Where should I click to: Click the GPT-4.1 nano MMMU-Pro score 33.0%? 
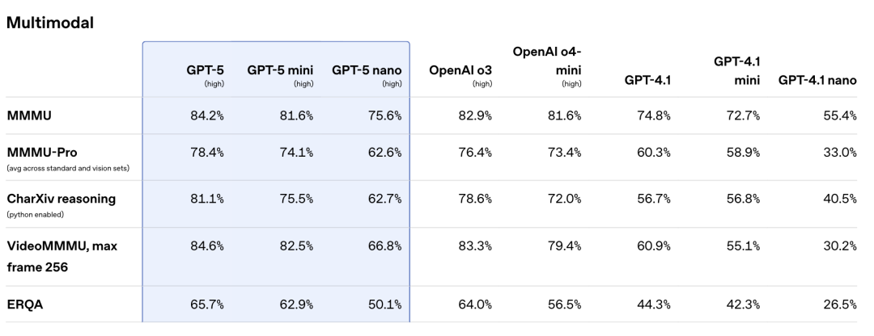840,152
